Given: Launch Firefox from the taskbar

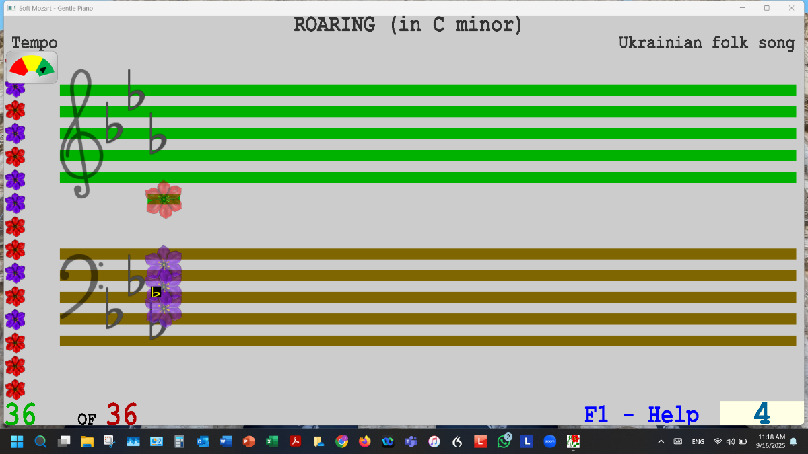Looking at the screenshot, I should coord(364,441).
